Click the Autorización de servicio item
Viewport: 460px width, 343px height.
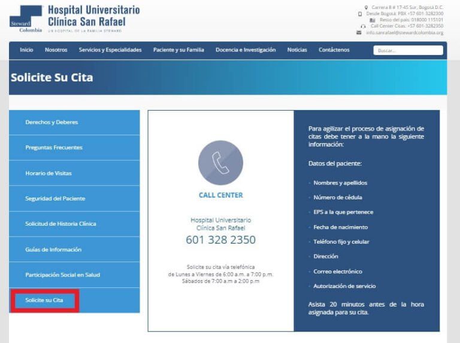click(x=344, y=286)
